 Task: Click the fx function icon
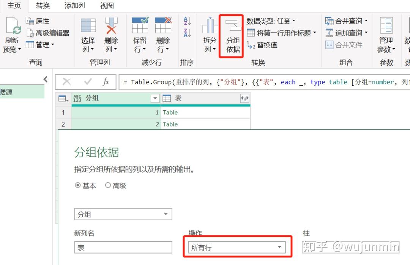tap(106, 82)
